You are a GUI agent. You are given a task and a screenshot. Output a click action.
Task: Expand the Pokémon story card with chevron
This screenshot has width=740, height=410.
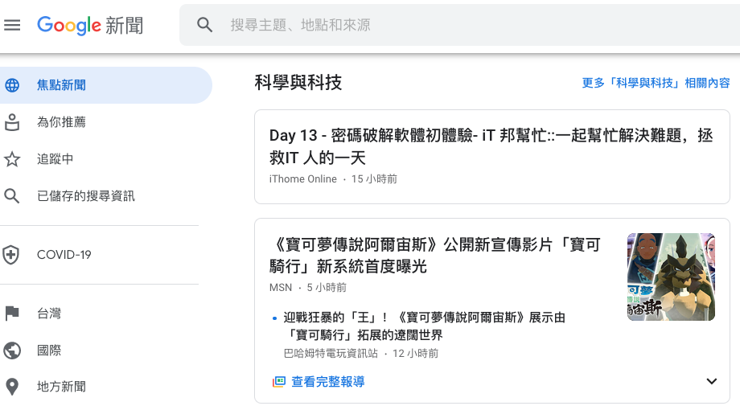point(712,381)
